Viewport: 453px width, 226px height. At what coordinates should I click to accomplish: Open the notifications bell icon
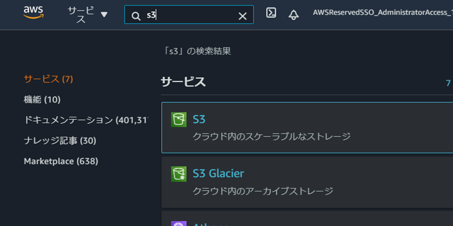(x=293, y=14)
